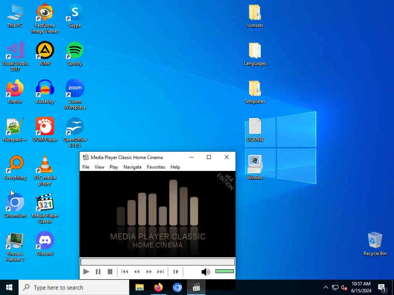394x295 pixels.
Task: Click the Stop button in the player
Action: (110, 272)
